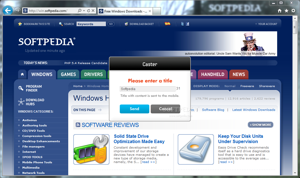Open the browser Home icon
Viewport: 300px width, 178px height.
pos(280,11)
